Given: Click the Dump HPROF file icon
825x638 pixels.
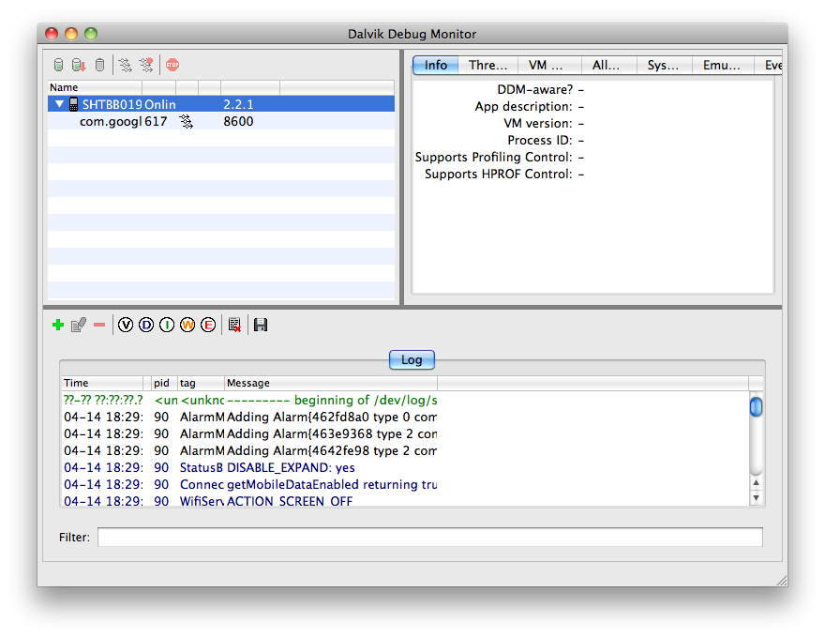Looking at the screenshot, I should point(79,65).
